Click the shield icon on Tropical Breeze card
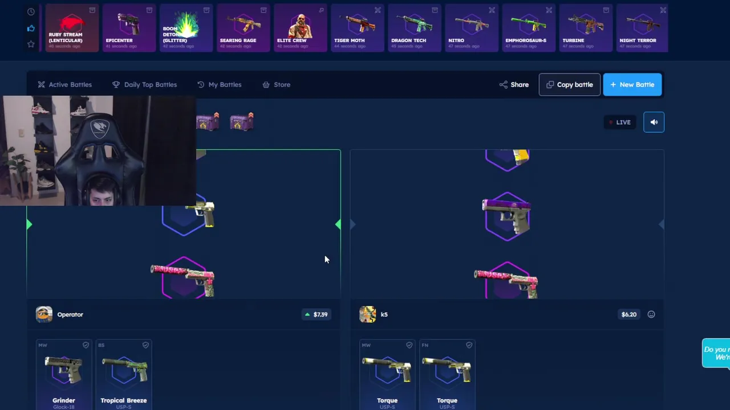The image size is (730, 410). point(145,345)
